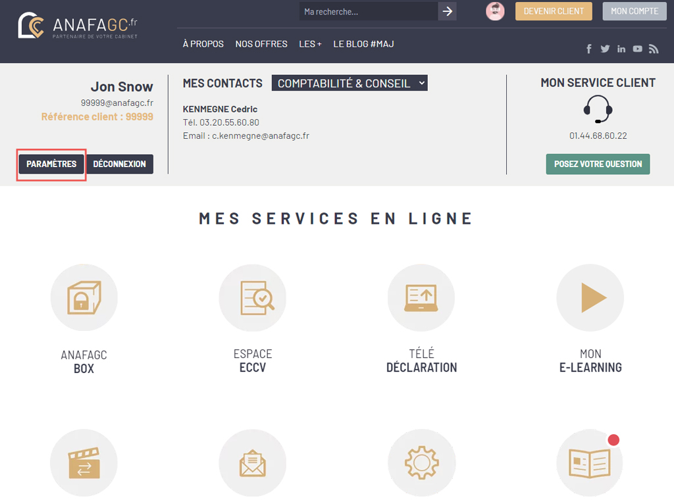674x502 pixels.
Task: Click the DÉCONNEXION button
Action: [120, 164]
